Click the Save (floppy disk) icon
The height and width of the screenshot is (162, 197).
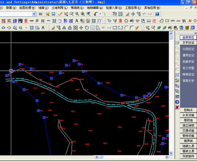click(53, 14)
